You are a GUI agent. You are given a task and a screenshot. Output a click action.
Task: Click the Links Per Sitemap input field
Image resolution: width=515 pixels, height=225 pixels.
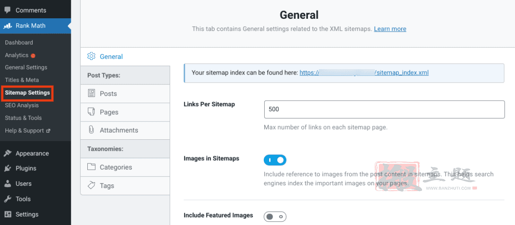point(384,109)
